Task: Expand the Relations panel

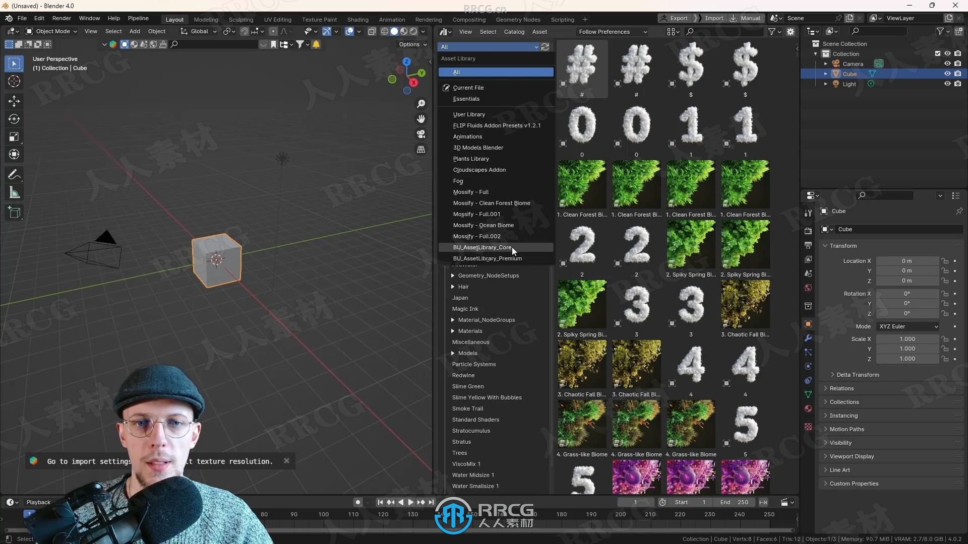Action: [x=841, y=388]
